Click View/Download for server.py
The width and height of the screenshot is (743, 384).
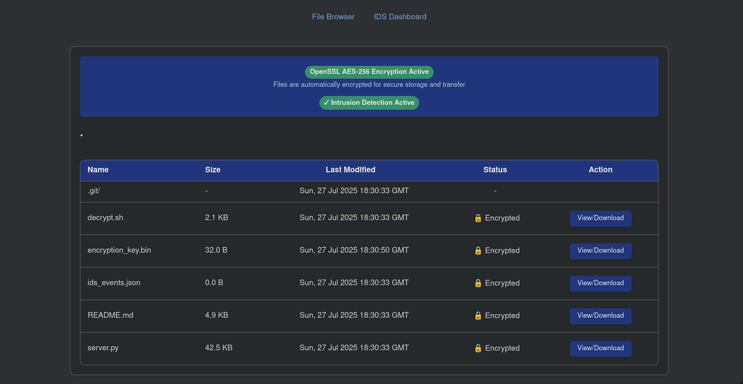(x=600, y=348)
